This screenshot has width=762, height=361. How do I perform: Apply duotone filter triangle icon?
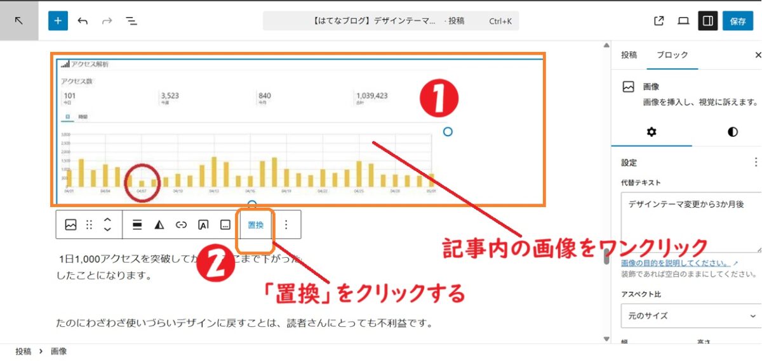(159, 224)
